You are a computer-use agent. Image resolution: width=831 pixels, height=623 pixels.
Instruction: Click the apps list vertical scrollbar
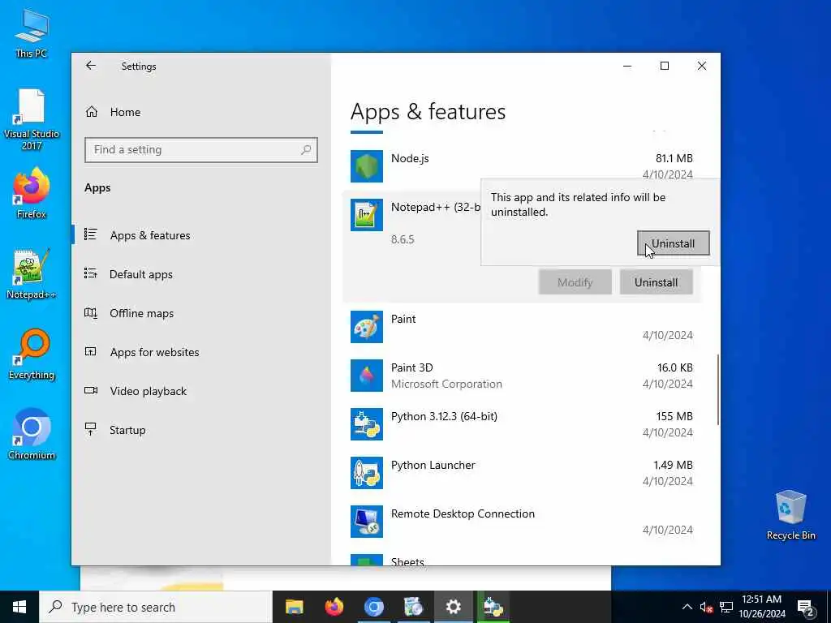pyautogui.click(x=718, y=389)
